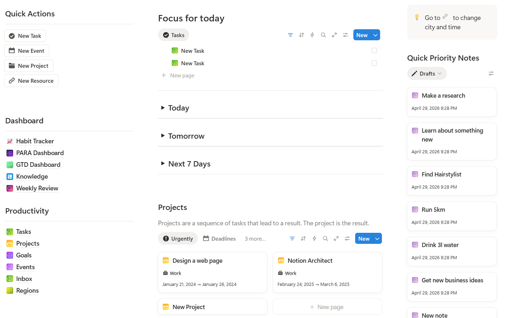509x318 pixels.
Task: Expand the Today section
Action: pos(163,108)
